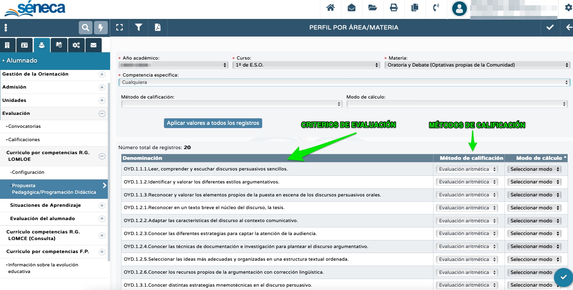Click the lightning quick access icon

coord(101,28)
